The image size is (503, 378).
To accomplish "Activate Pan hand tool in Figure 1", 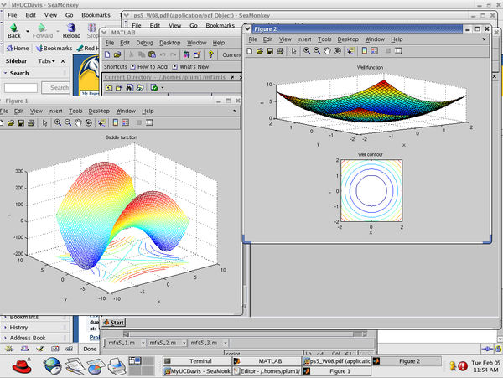I will tap(78, 122).
